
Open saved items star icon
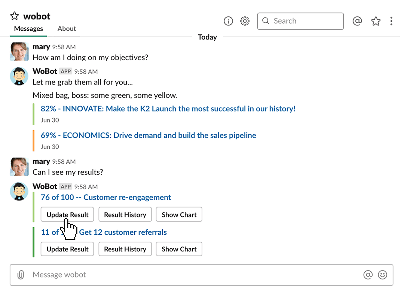(x=376, y=21)
